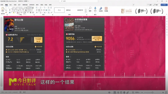
Task: Open the Font dialog launcher
Action: tap(34, 15)
